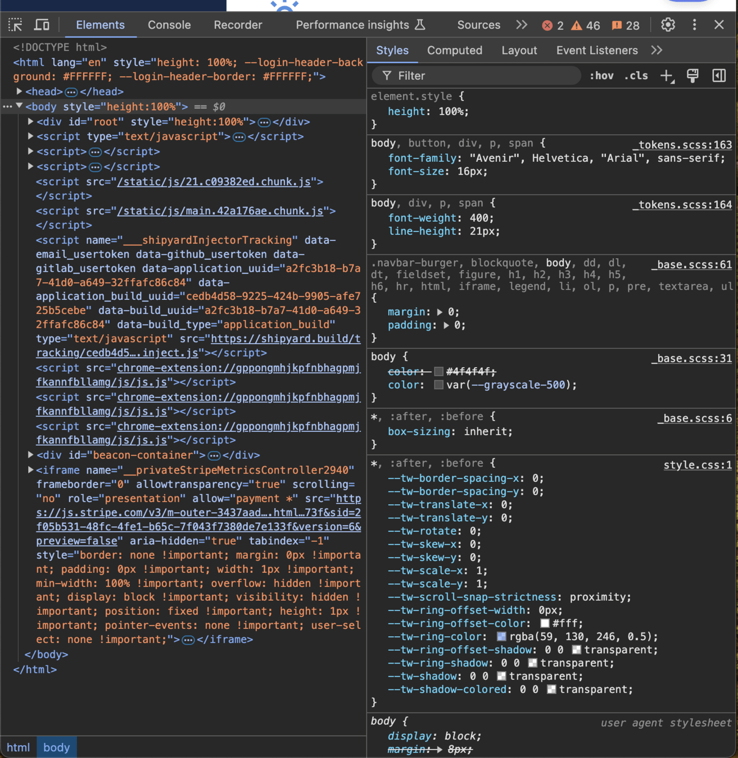Open the 21.c09382ed.chunk.js script link
738x758 pixels.
click(x=214, y=181)
